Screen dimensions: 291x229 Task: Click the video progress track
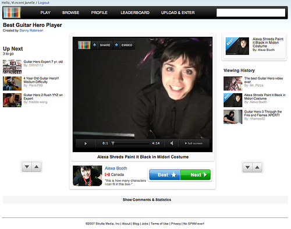point(132,143)
